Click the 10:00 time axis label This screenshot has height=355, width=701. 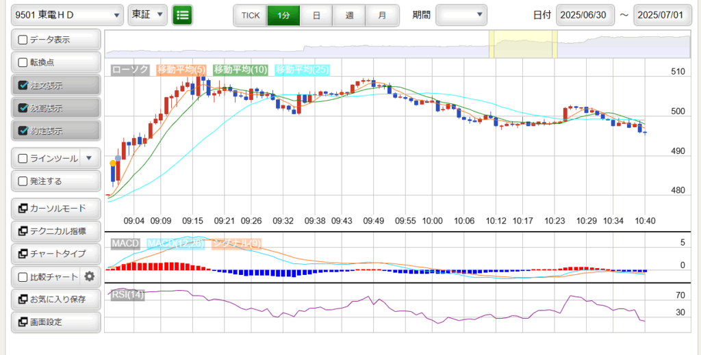[x=433, y=220]
